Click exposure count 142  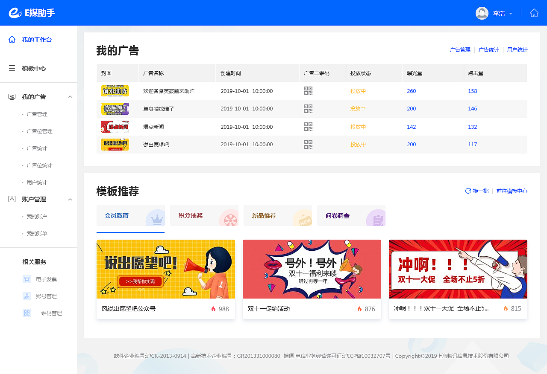pos(412,127)
